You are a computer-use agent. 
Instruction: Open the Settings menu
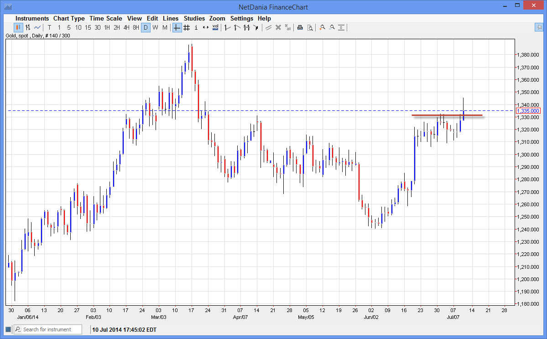pos(241,18)
